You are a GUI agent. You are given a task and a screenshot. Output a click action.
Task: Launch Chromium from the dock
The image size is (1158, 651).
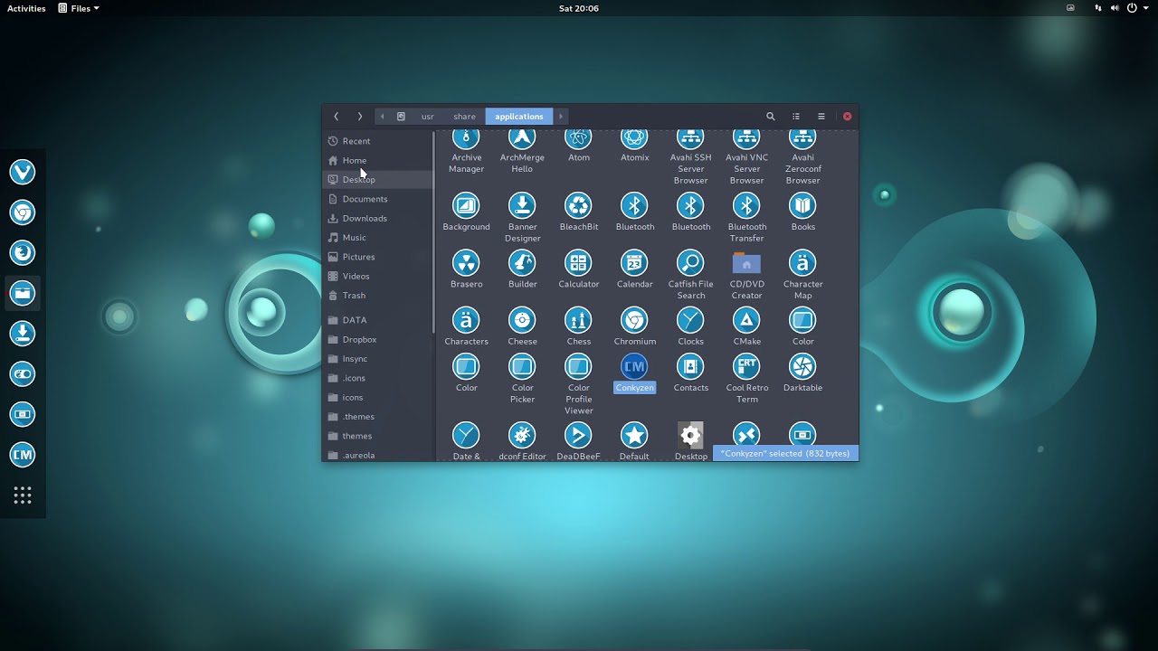(23, 212)
